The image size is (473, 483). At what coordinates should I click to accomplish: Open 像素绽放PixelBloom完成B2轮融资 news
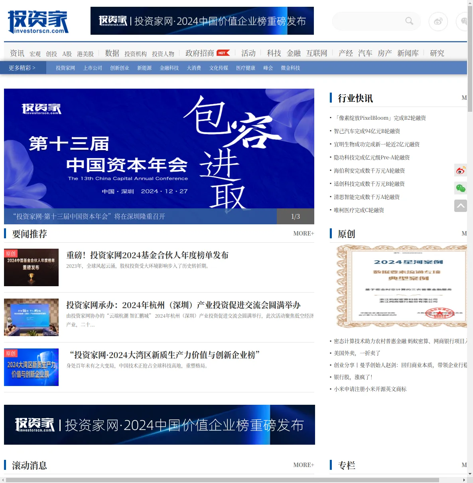(x=380, y=118)
